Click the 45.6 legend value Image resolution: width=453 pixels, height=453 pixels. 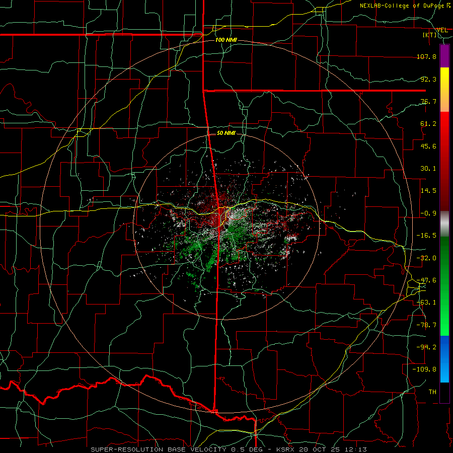(x=428, y=146)
